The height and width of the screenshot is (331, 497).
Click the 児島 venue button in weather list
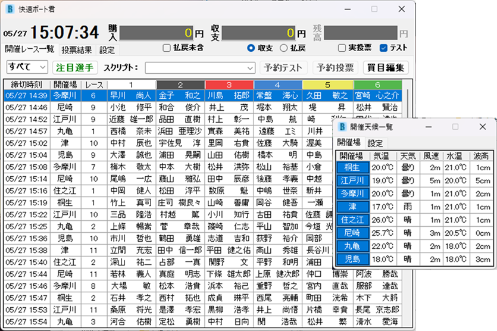pos(353,259)
